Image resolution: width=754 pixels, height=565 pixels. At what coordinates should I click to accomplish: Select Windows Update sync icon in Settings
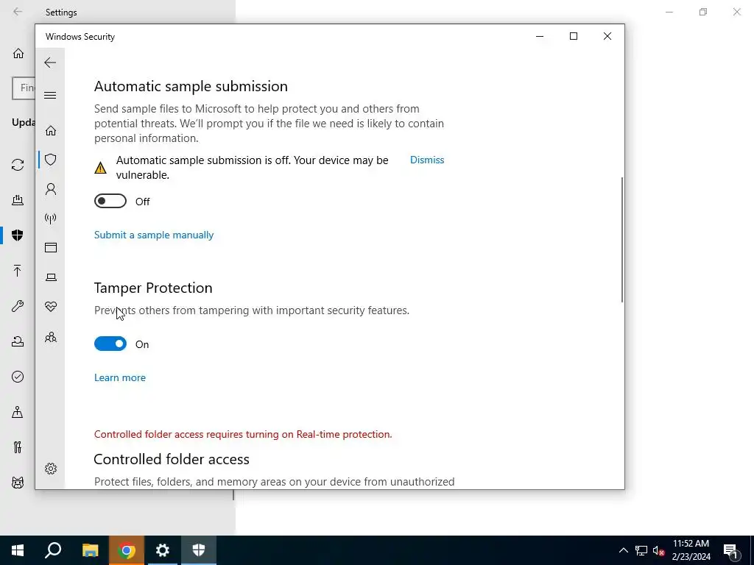point(18,165)
